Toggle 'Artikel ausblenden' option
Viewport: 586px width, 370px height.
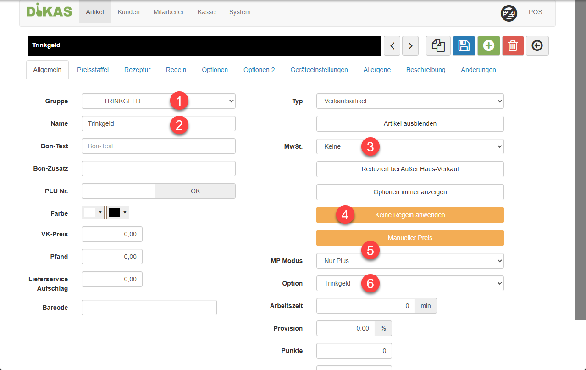pyautogui.click(x=409, y=123)
